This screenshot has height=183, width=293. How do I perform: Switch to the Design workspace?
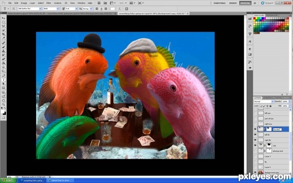[x=233, y=3]
